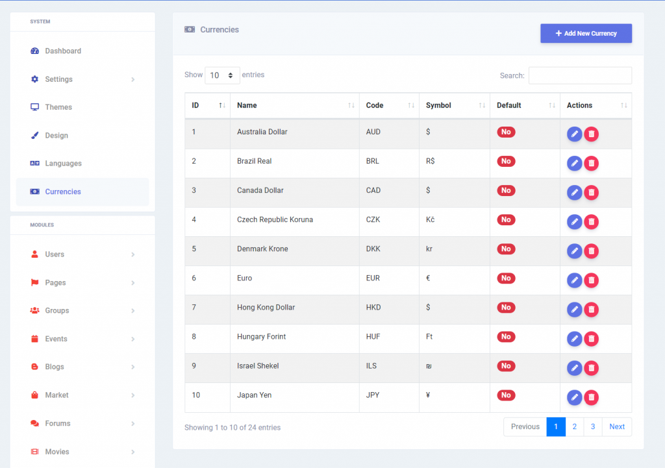665x468 pixels.
Task: Edit the Denmark Krone currency
Action: tap(574, 251)
